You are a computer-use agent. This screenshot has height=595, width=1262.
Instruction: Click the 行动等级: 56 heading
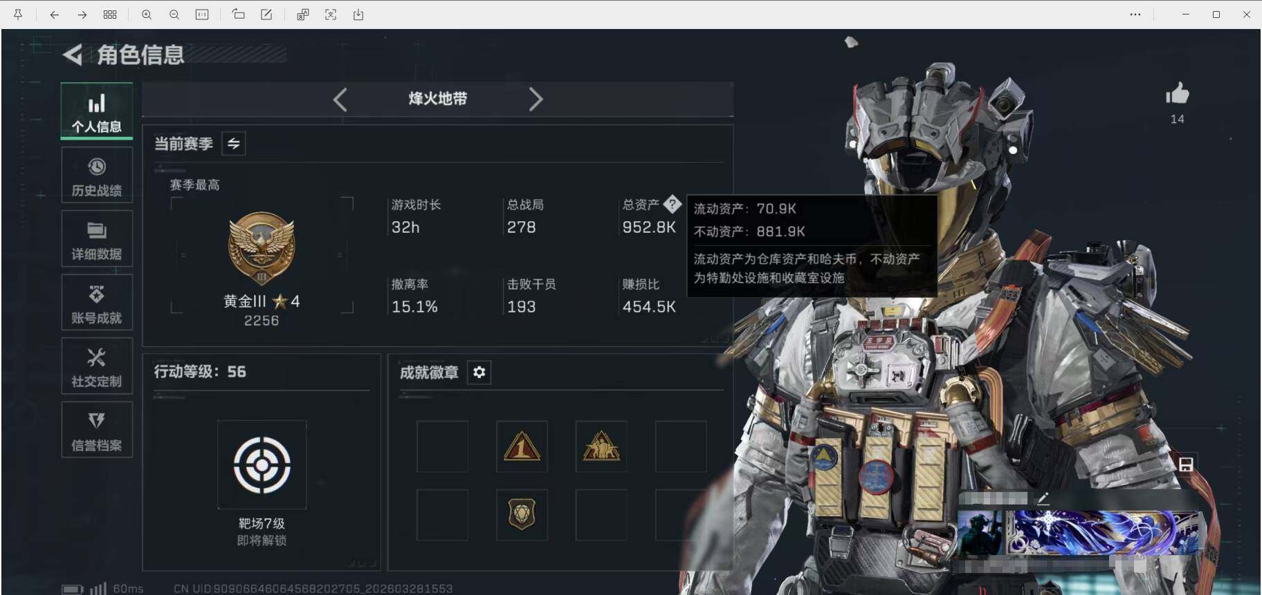(x=200, y=372)
